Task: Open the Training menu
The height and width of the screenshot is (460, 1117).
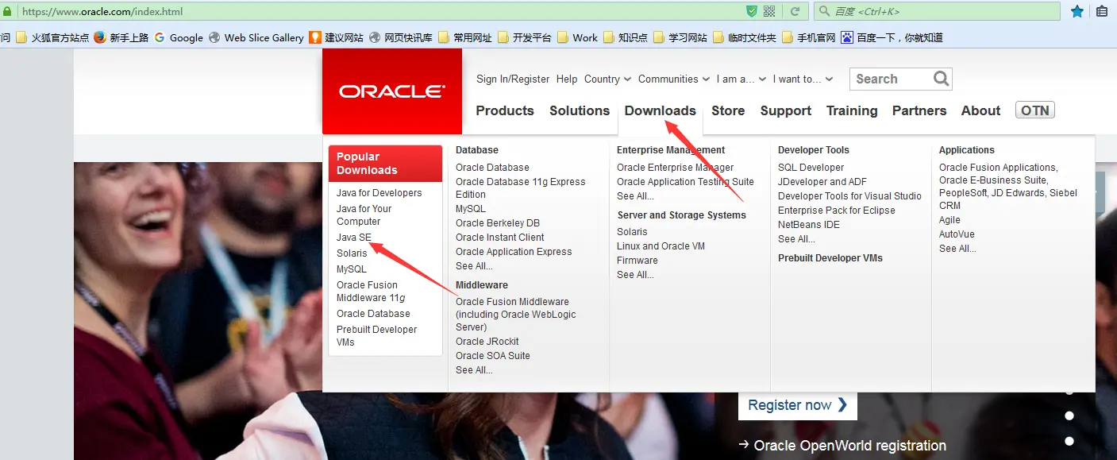Action: pos(852,110)
